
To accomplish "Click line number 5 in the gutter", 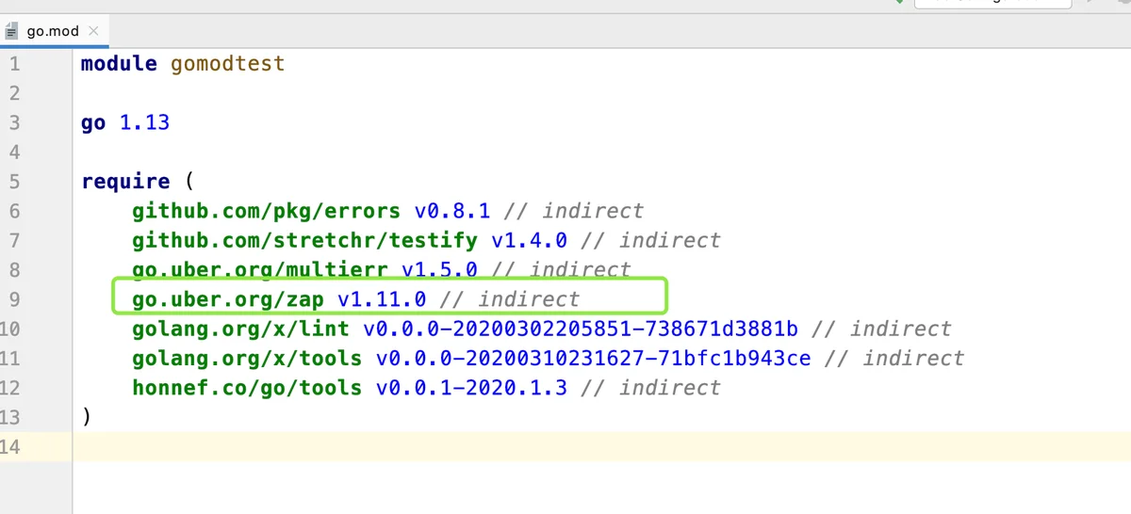I will coord(13,182).
